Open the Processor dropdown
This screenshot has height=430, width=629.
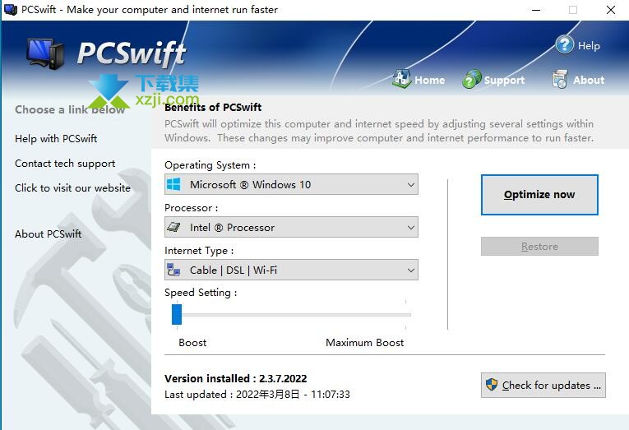click(291, 227)
